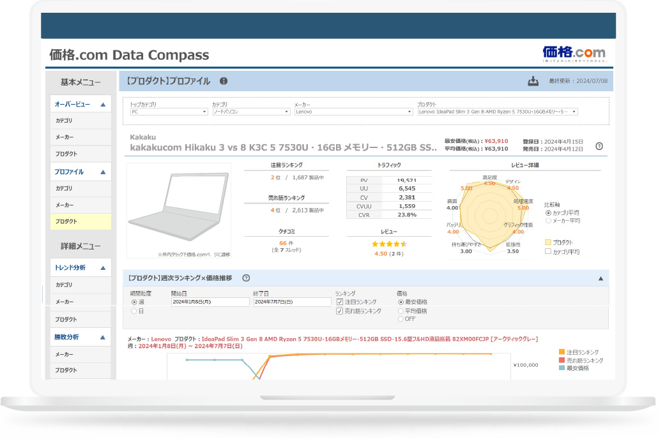Open プロダクト under トレンド分析
The image size is (658, 439).
(80, 320)
